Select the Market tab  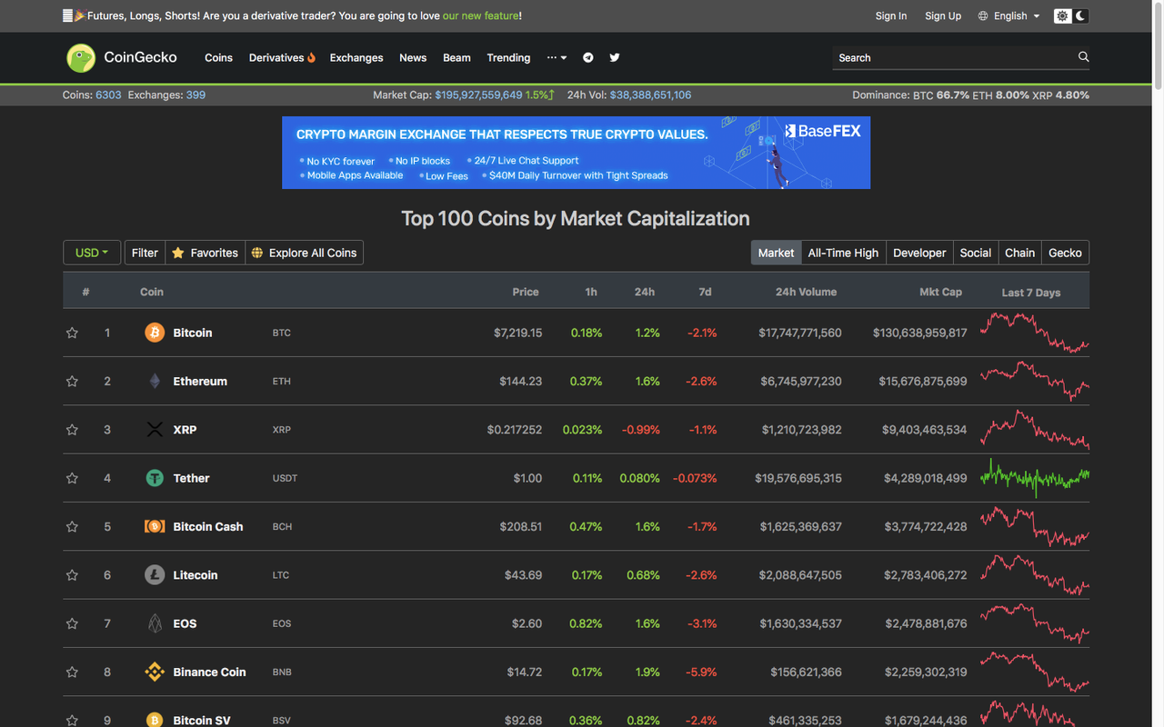(776, 253)
